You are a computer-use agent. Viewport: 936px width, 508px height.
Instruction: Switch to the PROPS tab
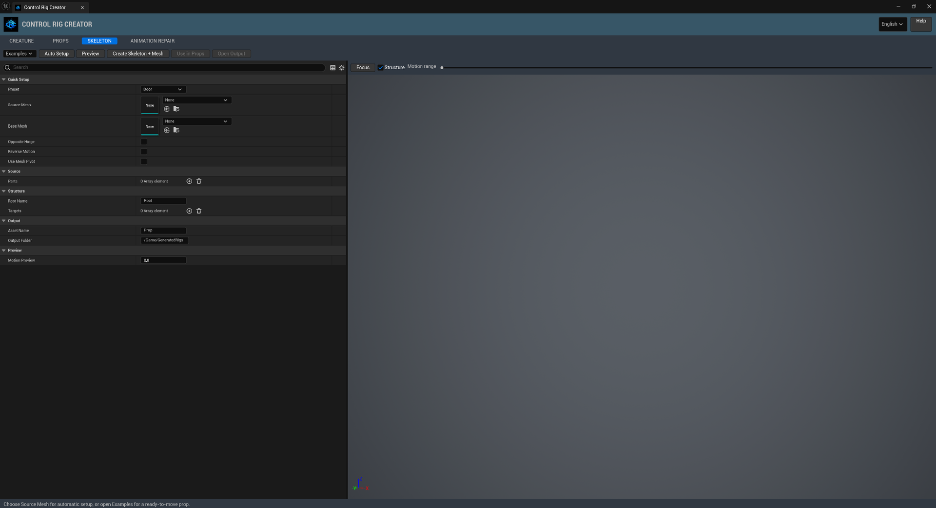click(60, 41)
